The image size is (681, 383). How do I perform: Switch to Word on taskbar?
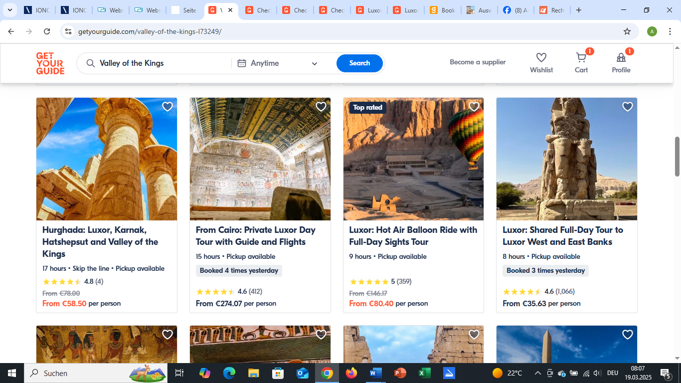tap(376, 373)
